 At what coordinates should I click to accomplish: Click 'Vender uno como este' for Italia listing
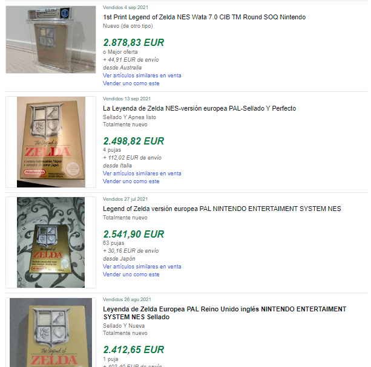pos(131,181)
